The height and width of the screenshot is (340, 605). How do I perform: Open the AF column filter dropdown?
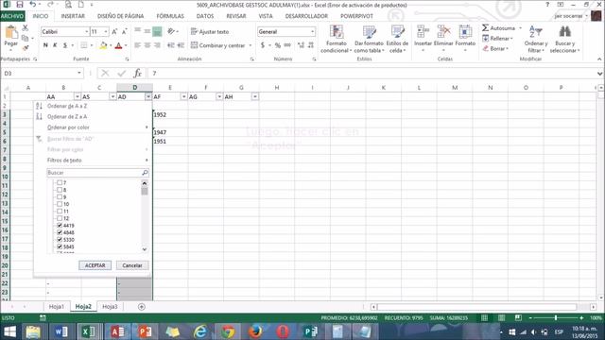(183, 96)
